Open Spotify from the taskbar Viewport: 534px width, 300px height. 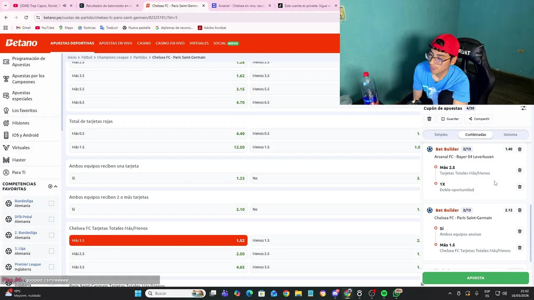pyautogui.click(x=384, y=293)
